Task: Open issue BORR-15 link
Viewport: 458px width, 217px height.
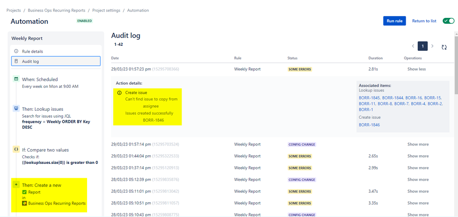Action: pyautogui.click(x=433, y=98)
